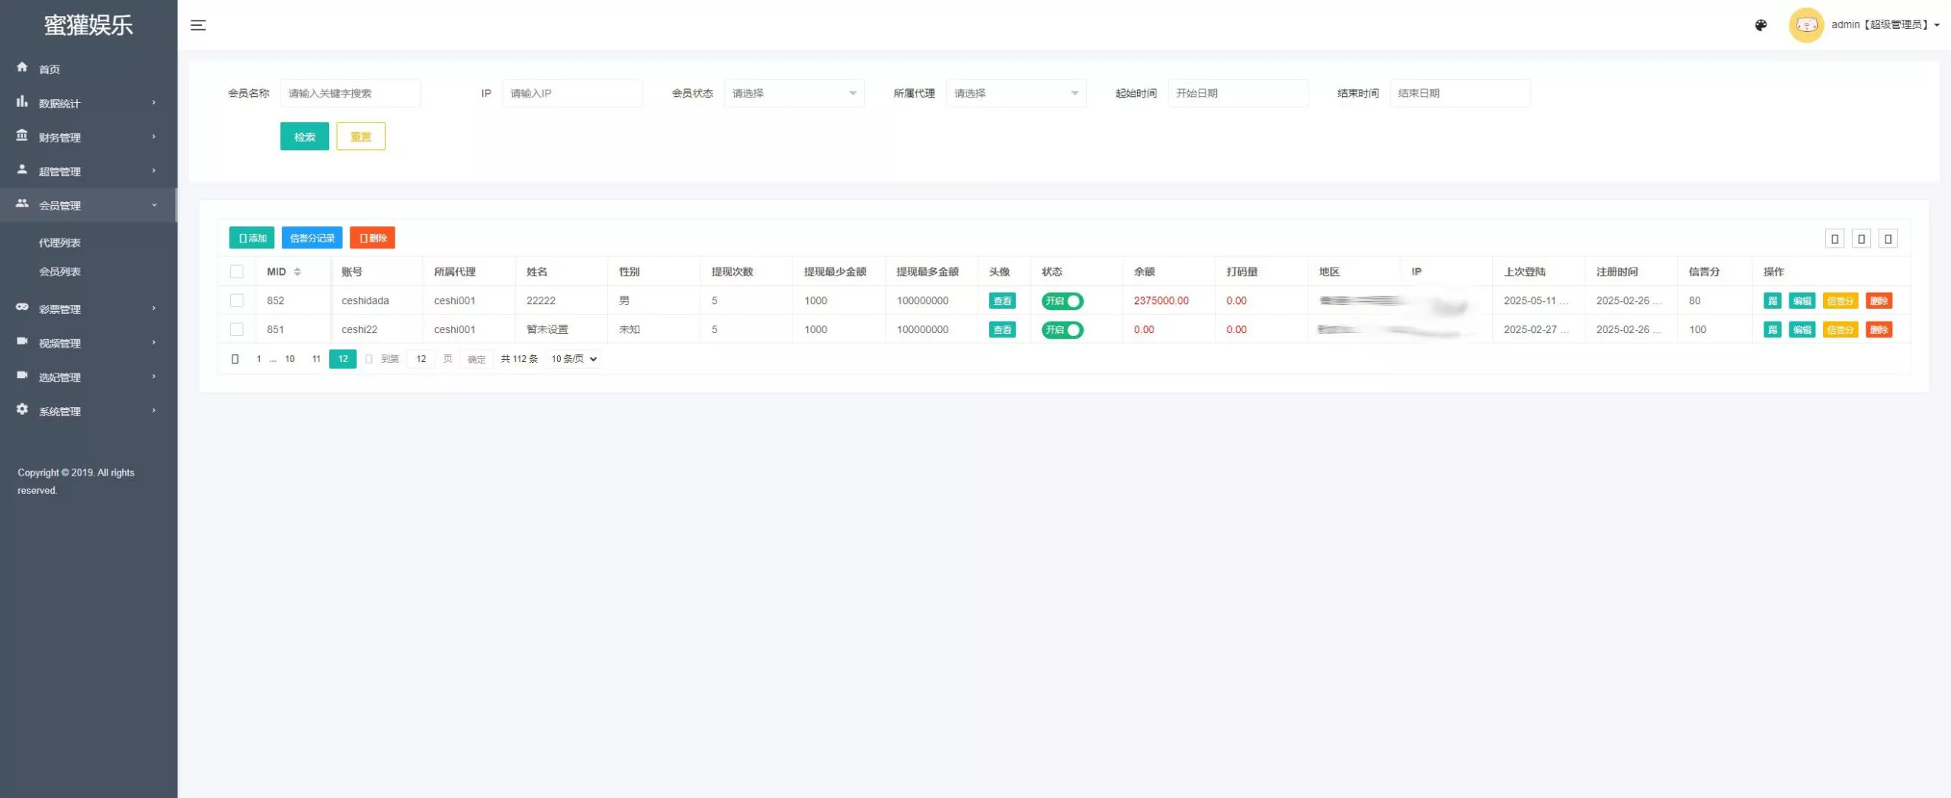Click the home icon in sidebar
The width and height of the screenshot is (1951, 798).
click(22, 67)
